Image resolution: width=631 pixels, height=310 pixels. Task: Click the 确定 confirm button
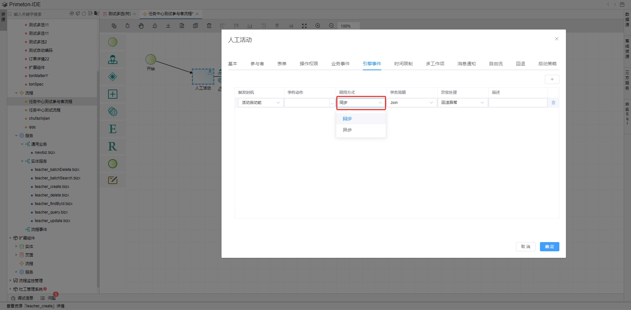[549, 247]
